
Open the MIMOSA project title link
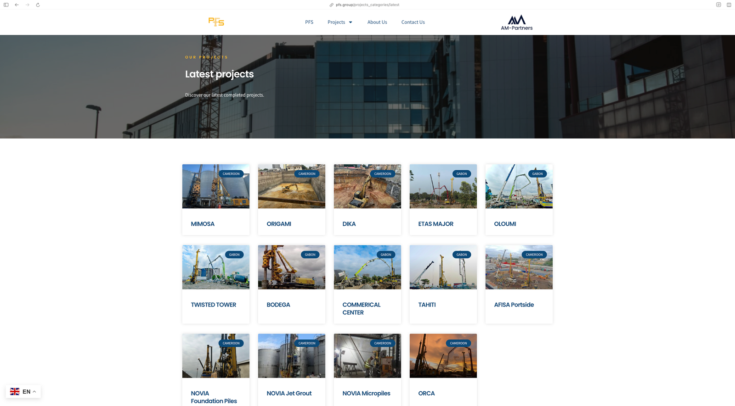coord(203,224)
